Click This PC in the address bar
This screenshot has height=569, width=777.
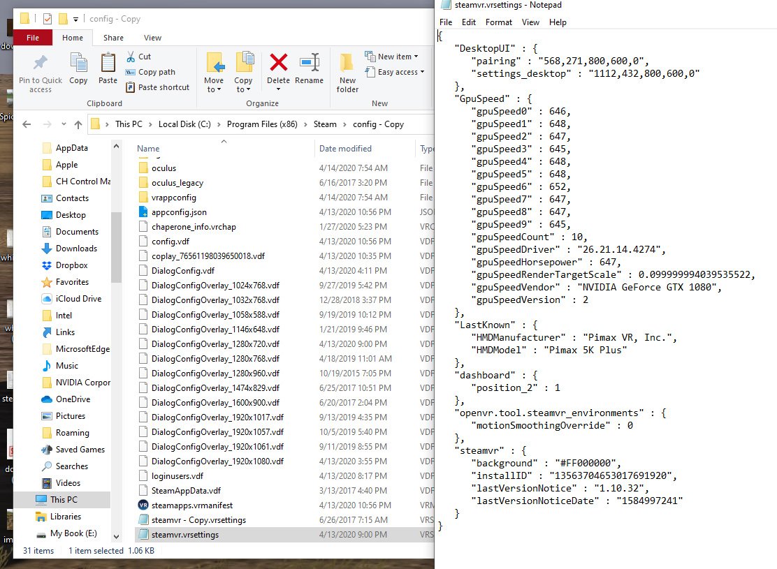(x=129, y=124)
